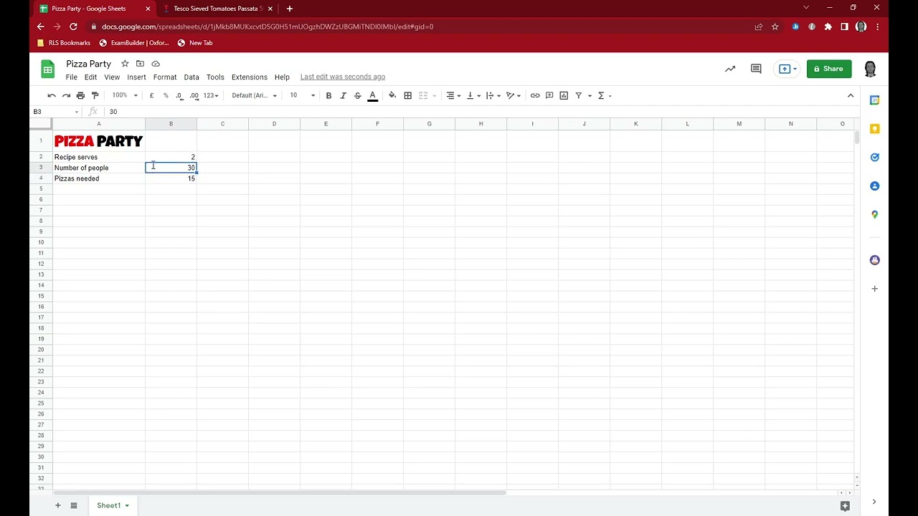Open the more formats 123 dropdown
918x516 pixels.
click(210, 95)
